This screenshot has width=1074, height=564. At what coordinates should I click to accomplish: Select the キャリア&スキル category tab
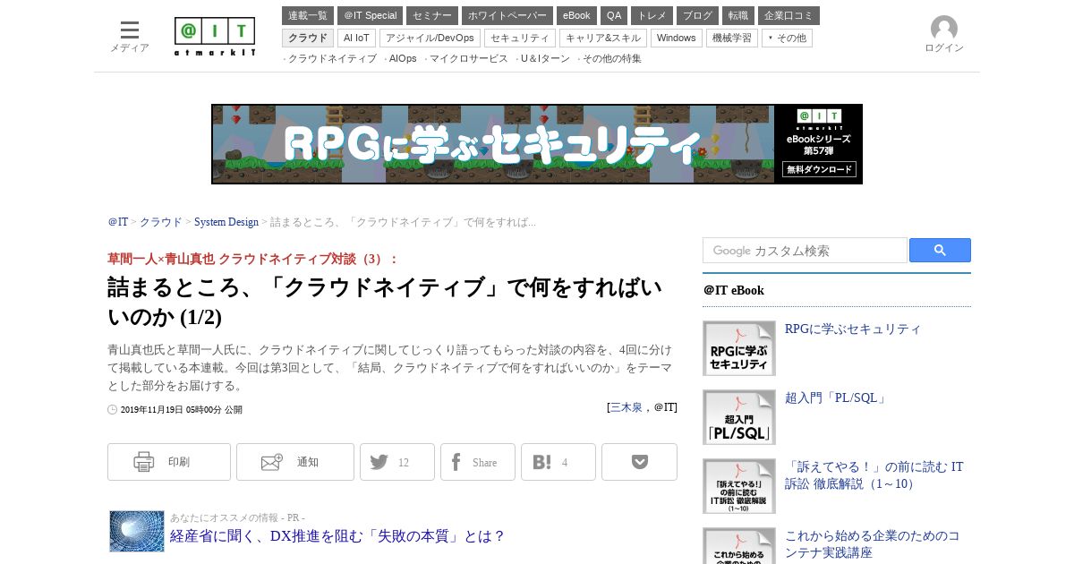point(603,38)
